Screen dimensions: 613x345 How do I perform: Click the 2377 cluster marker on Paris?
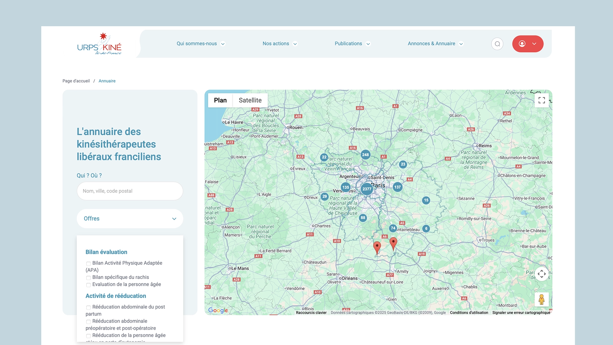click(x=367, y=189)
